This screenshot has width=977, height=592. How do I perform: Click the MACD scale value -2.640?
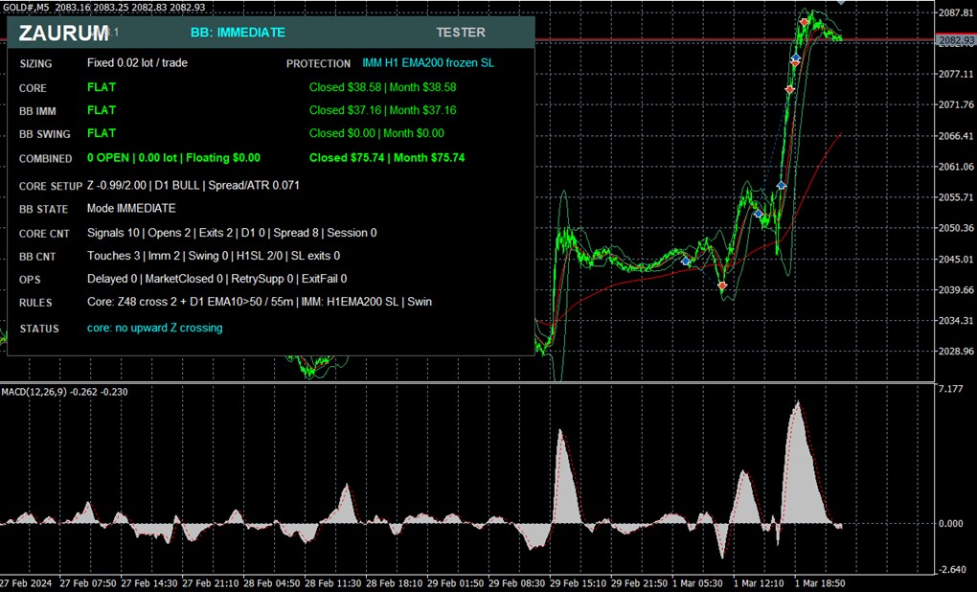coord(951,570)
